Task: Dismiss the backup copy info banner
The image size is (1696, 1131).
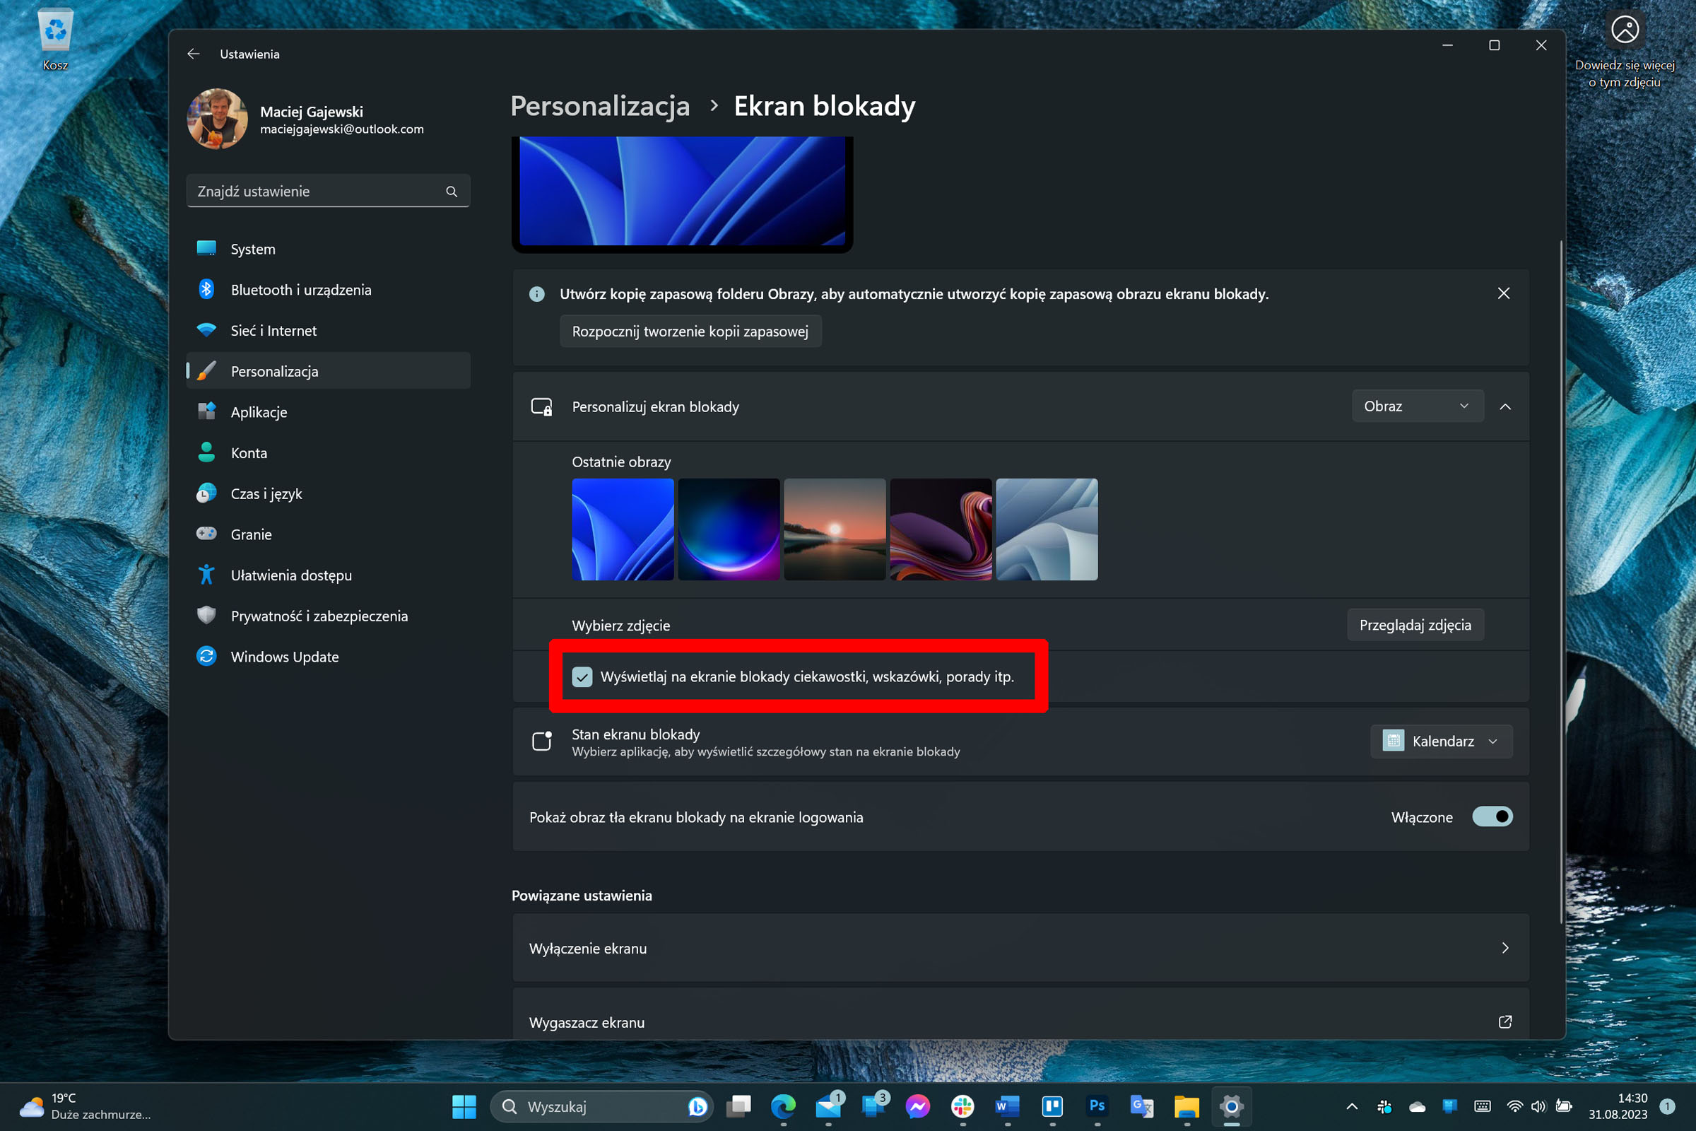Action: point(1504,293)
